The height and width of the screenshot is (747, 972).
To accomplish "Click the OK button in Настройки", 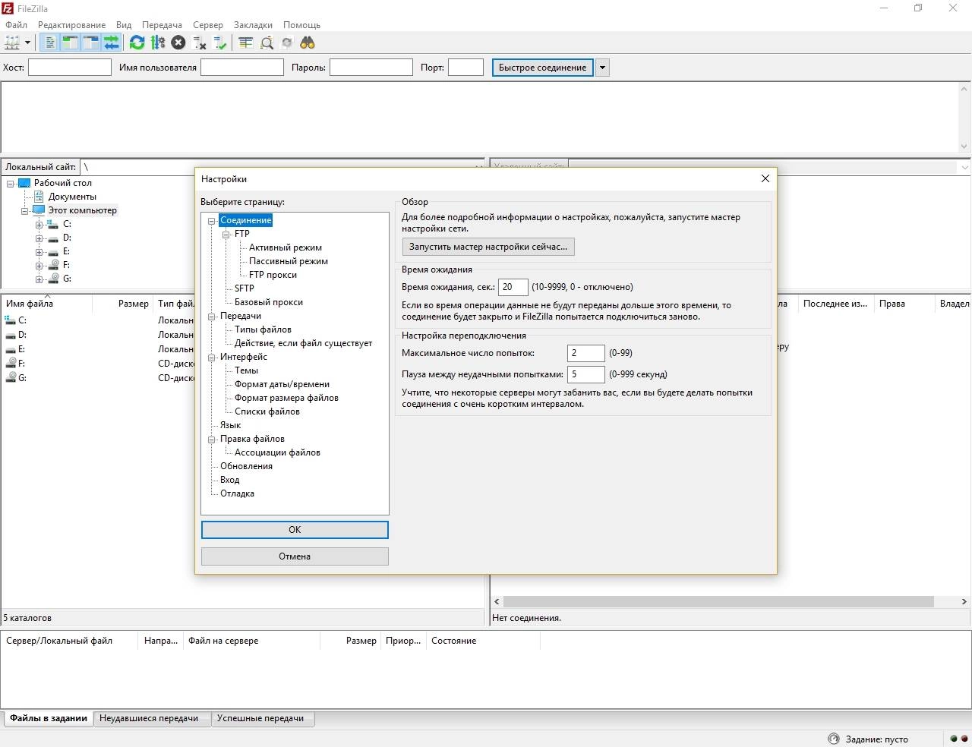I will (295, 530).
